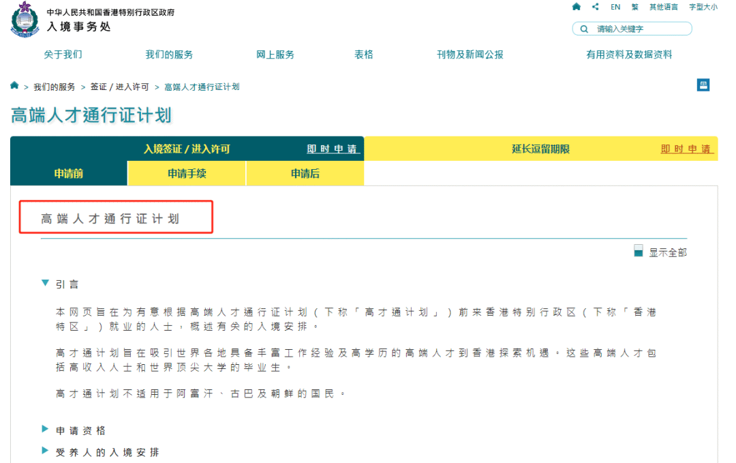The image size is (736, 463).
Task: Toggle the 显示全部 checkbox
Action: pyautogui.click(x=639, y=251)
